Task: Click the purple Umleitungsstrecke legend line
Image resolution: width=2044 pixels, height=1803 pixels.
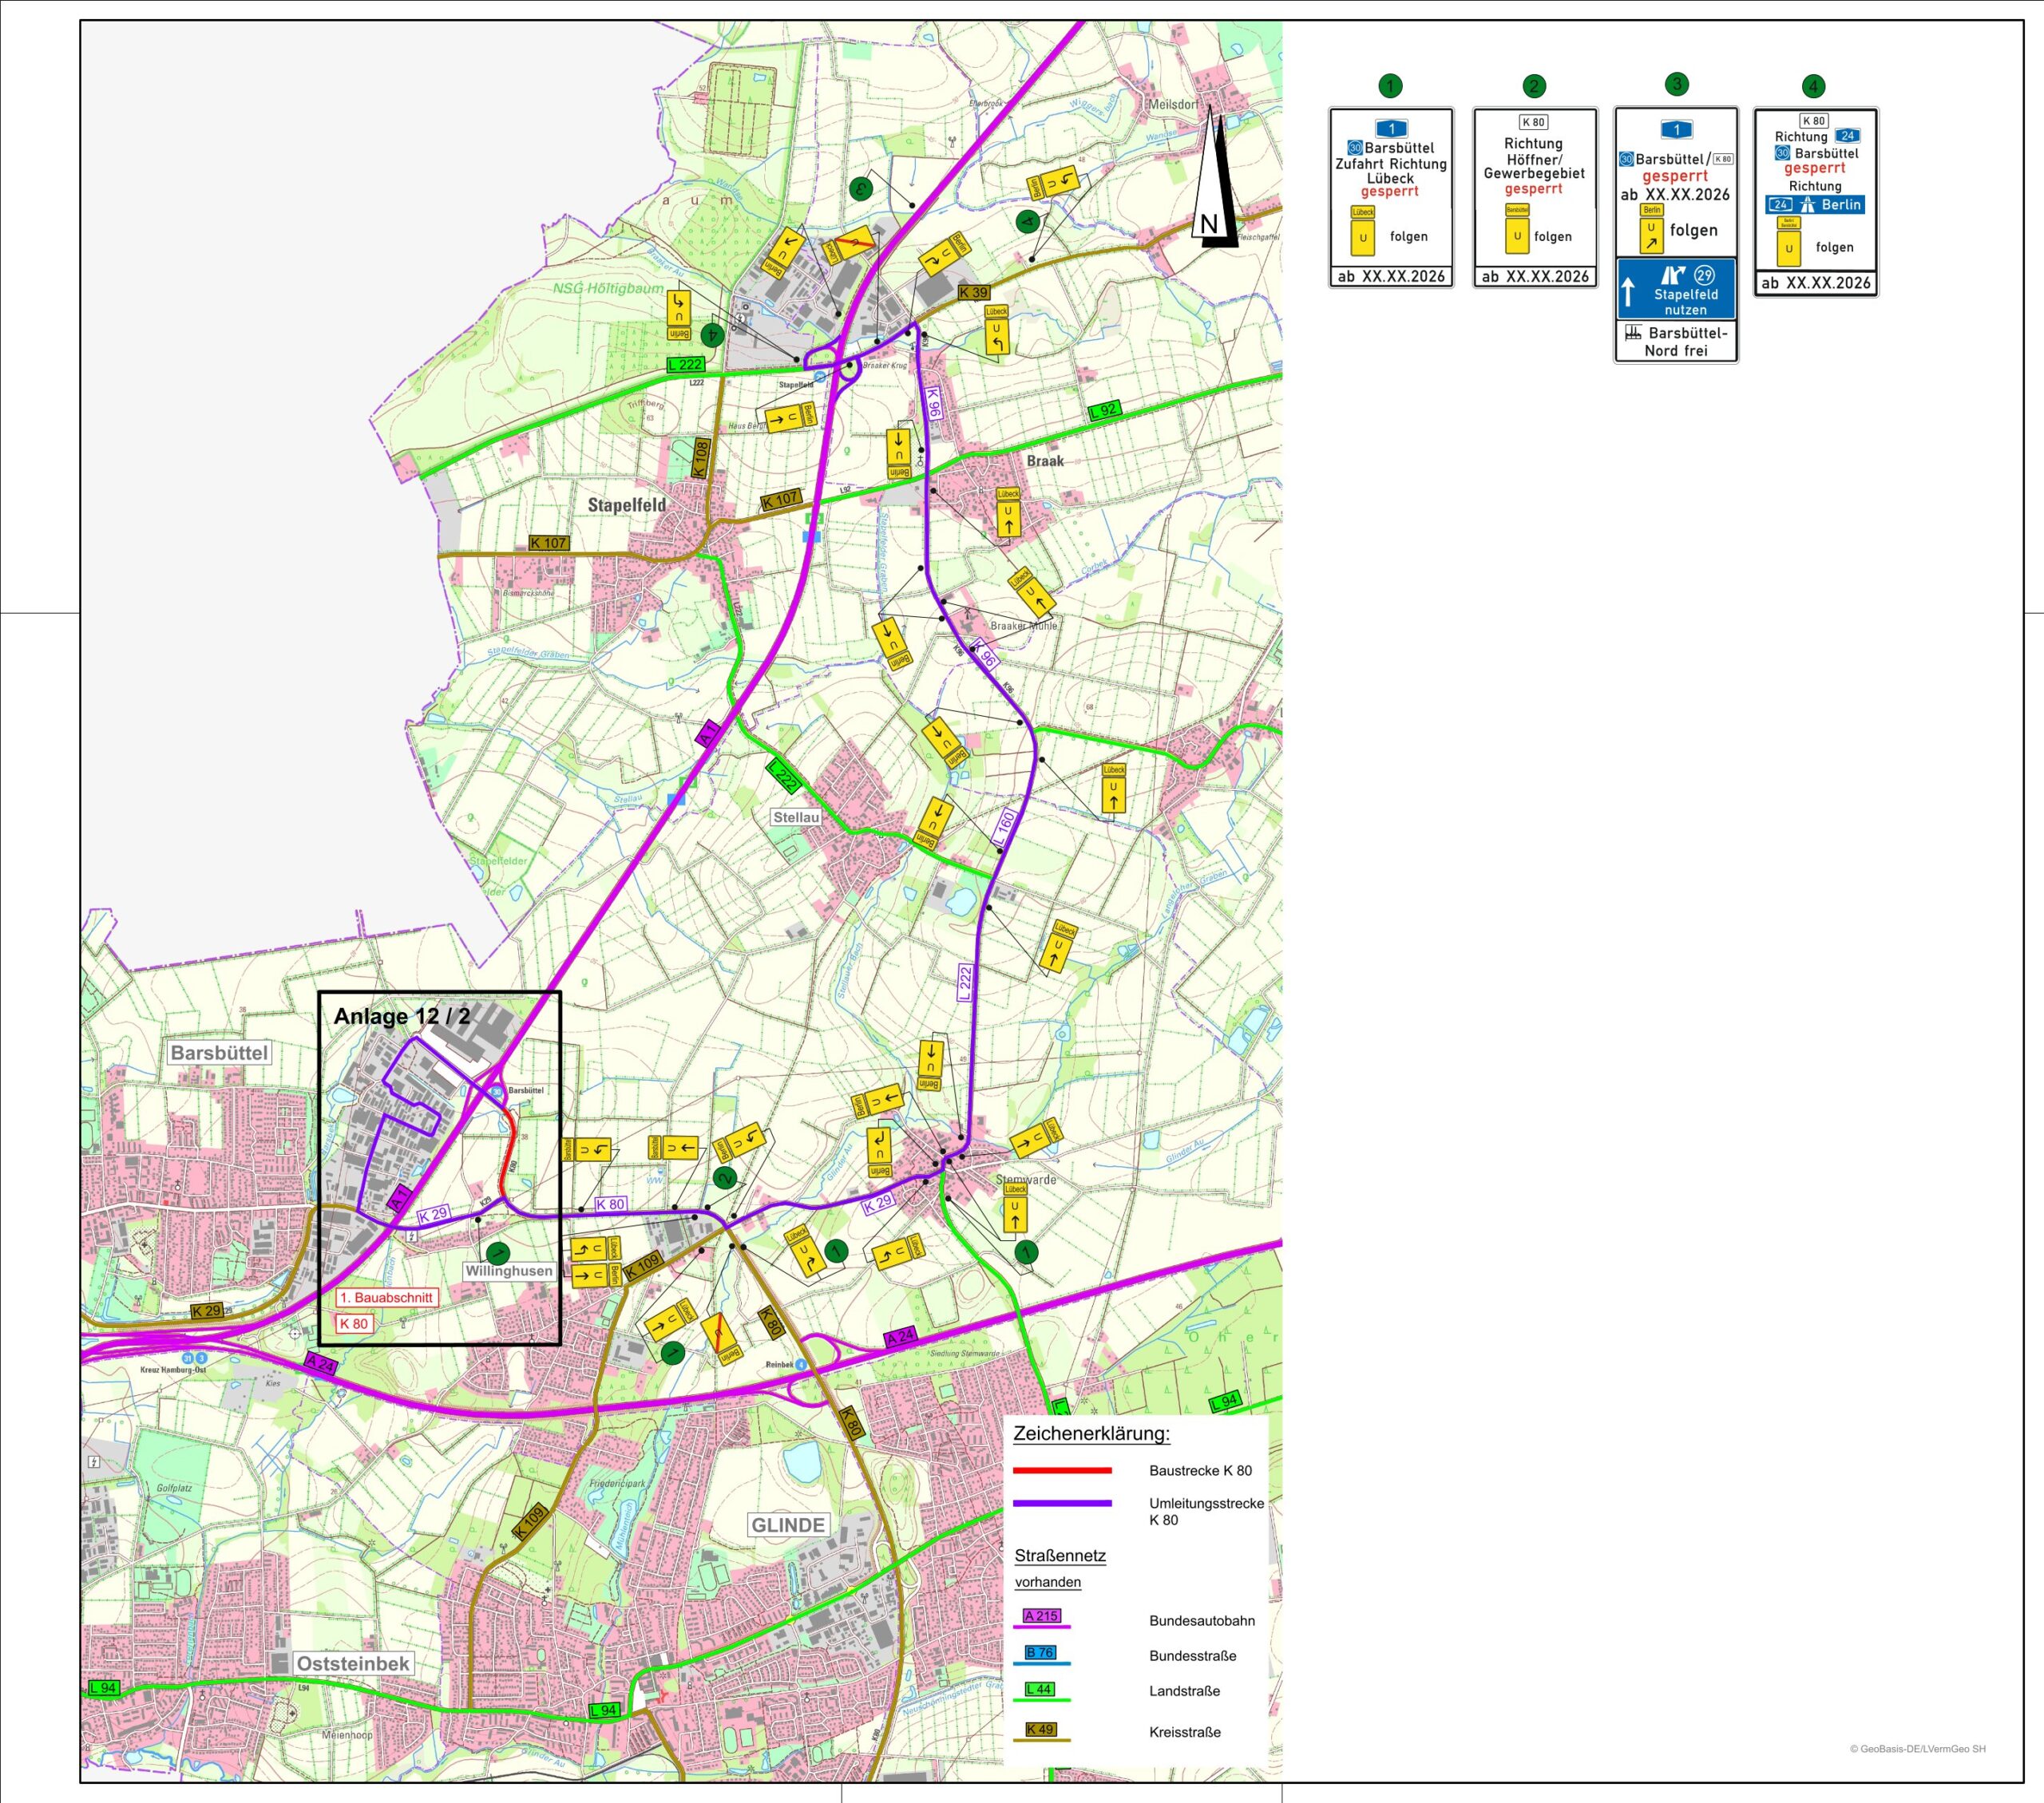Action: tap(1062, 1503)
